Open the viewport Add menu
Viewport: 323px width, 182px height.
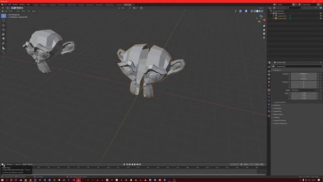(x=29, y=11)
